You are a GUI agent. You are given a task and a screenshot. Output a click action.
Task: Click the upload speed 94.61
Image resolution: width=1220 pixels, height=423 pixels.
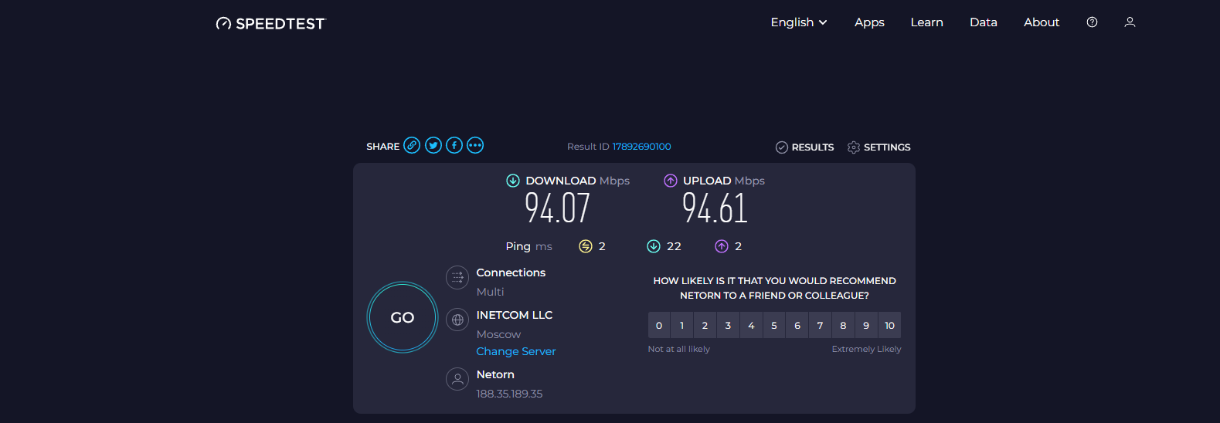pos(715,208)
